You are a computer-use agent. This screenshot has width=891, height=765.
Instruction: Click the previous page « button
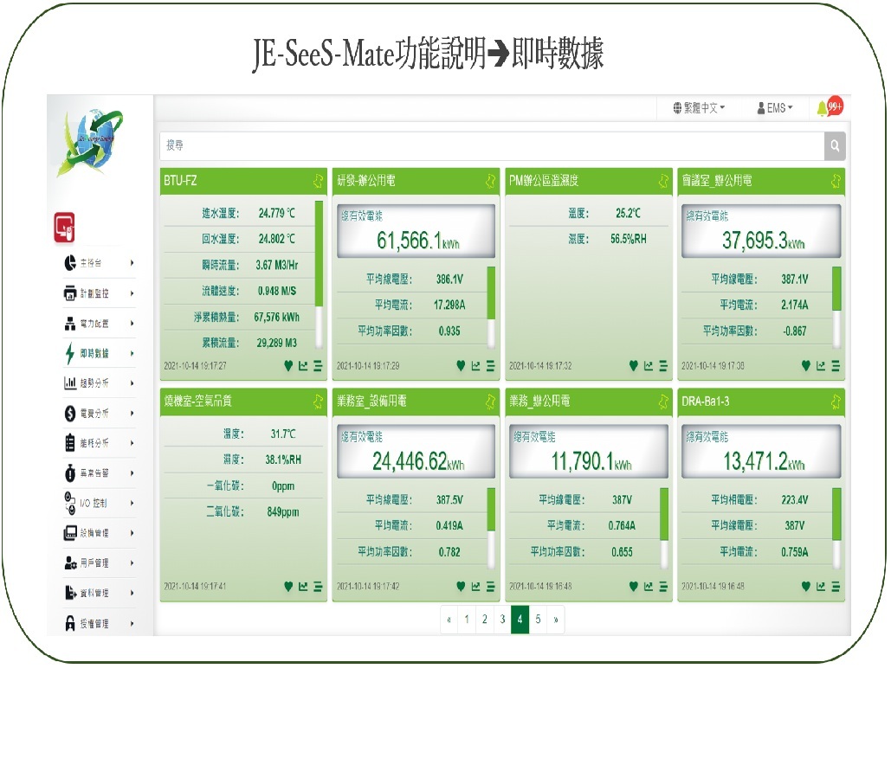pyautogui.click(x=449, y=620)
